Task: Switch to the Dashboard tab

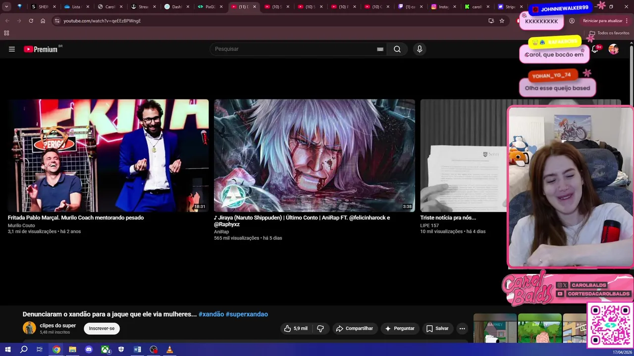Action: (176, 7)
